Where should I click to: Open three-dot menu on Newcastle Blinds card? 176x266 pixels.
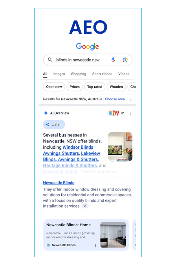(95, 245)
